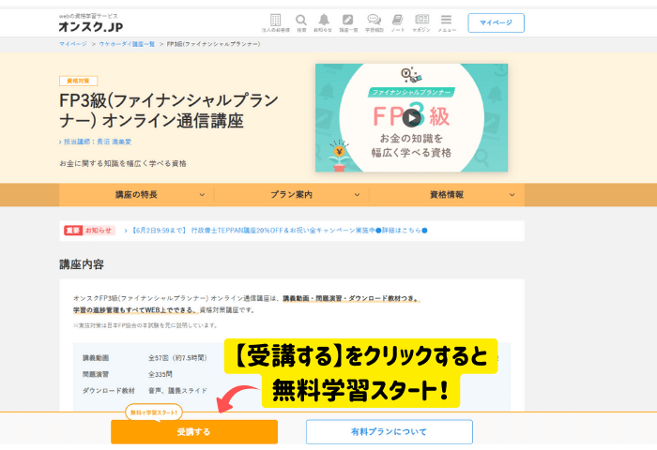
Task: Expand the 講座の特長 tab
Action: 137,195
